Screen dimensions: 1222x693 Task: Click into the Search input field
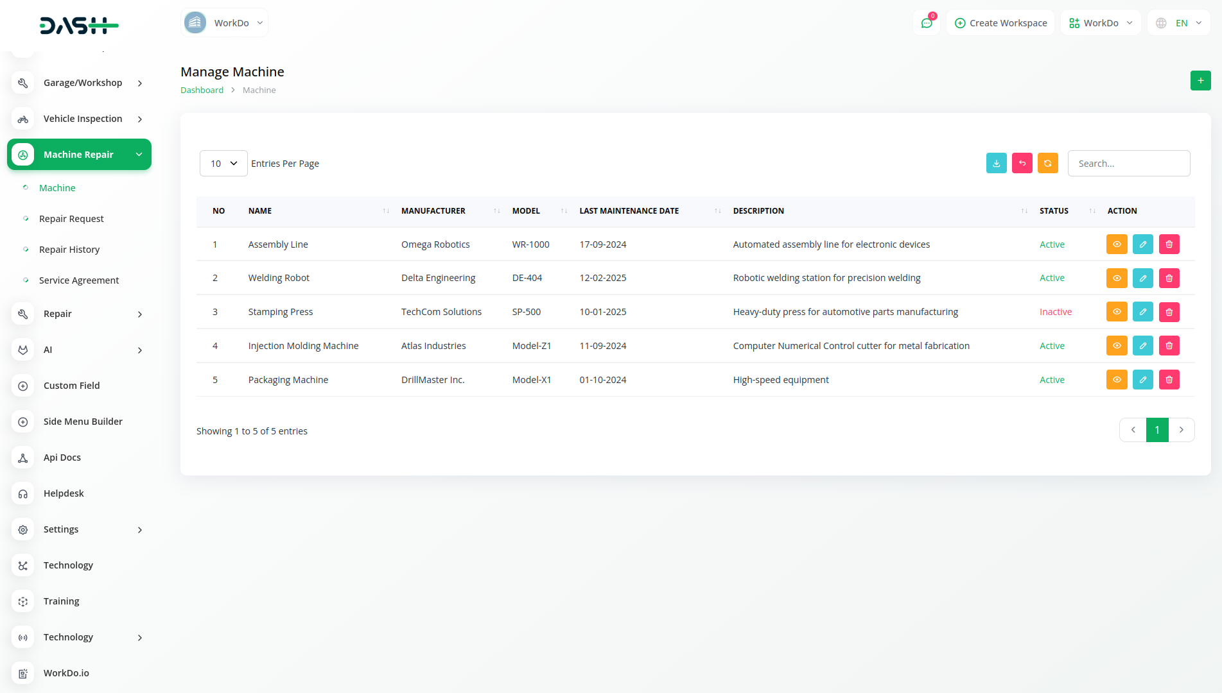point(1128,164)
